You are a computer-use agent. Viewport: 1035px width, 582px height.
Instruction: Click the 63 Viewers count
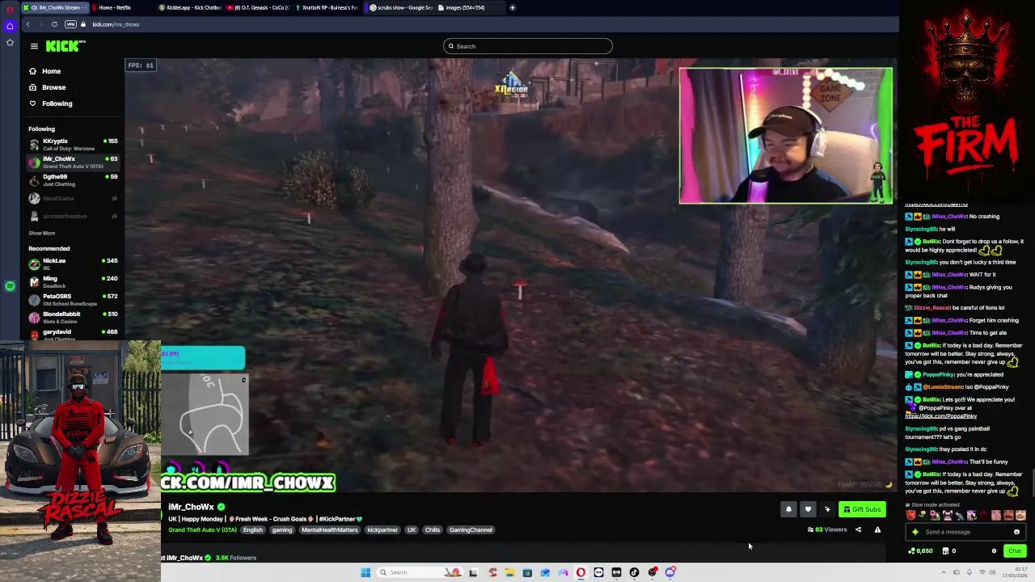pos(827,530)
